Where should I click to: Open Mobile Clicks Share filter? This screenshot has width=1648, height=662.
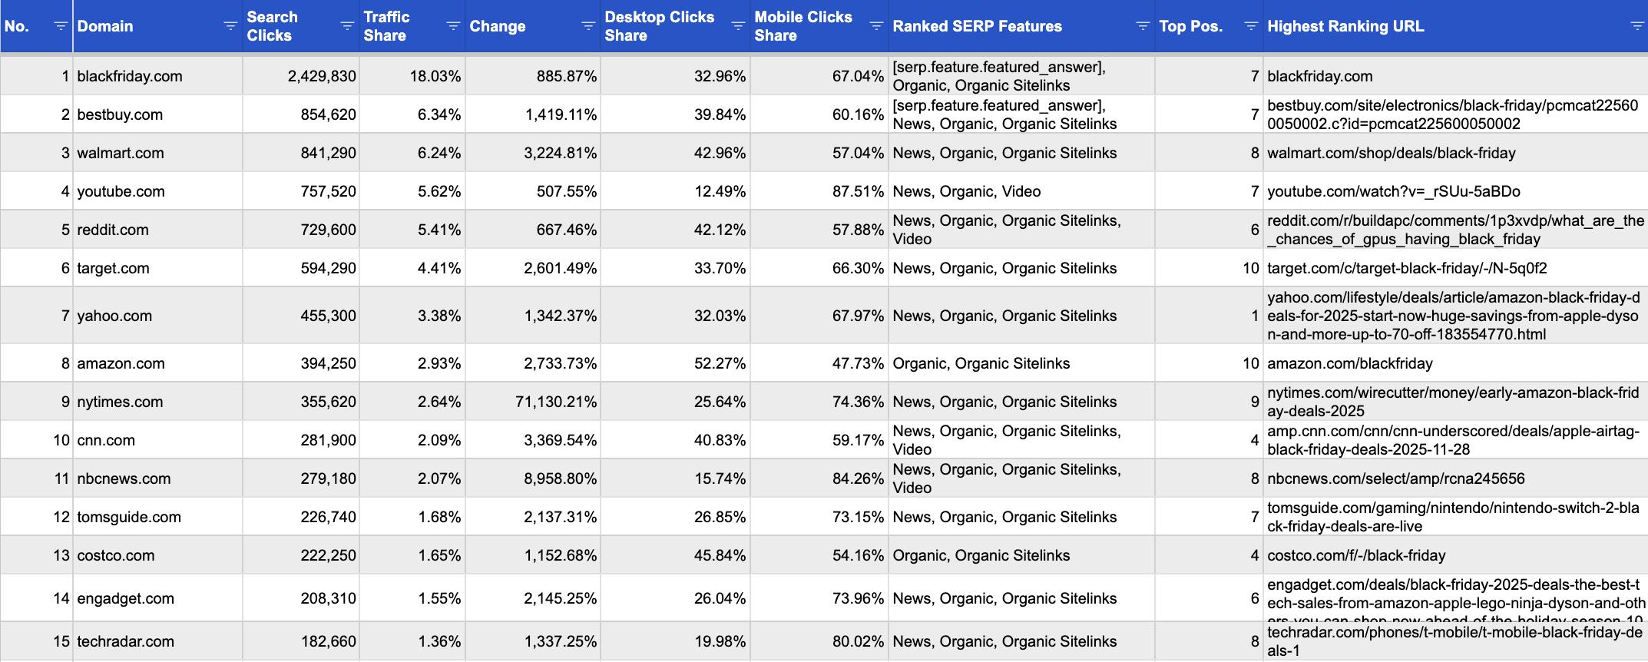[x=875, y=26]
